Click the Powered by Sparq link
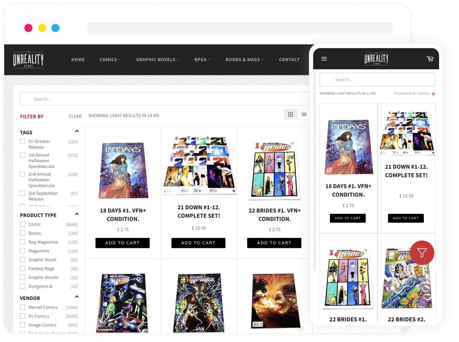This screenshot has height=342, width=459. coord(414,94)
